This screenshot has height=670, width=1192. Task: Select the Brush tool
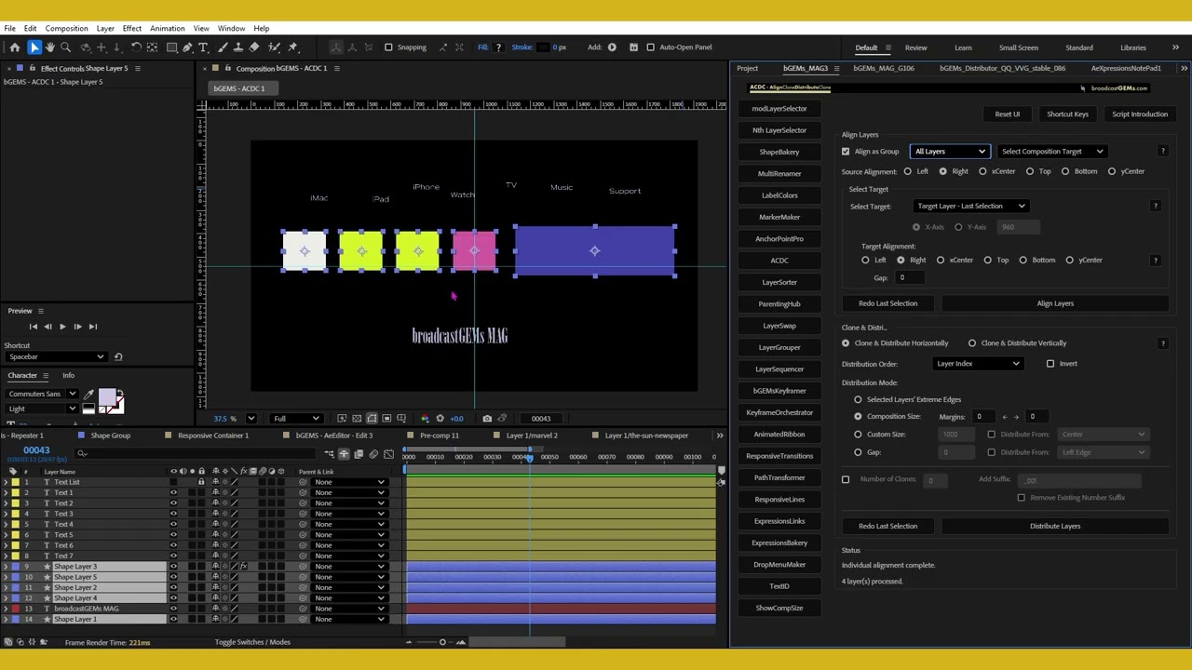tap(223, 47)
